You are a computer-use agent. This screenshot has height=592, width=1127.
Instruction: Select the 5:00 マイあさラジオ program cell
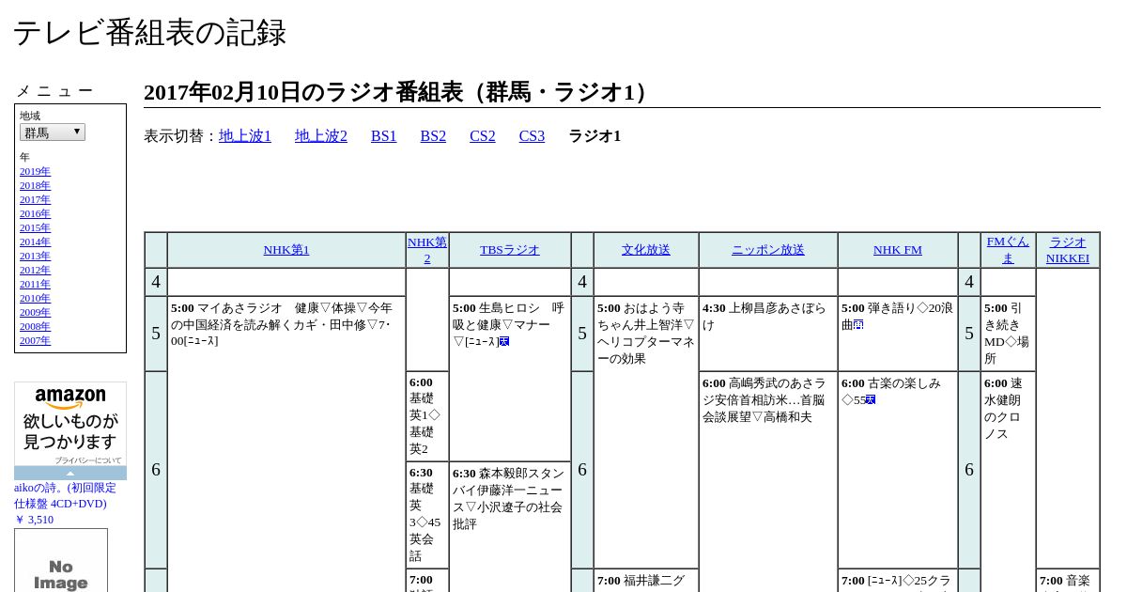coord(286,444)
